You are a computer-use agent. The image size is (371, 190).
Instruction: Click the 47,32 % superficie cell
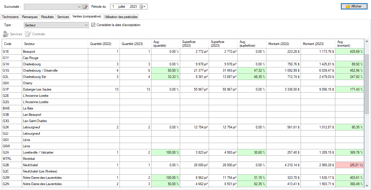252,70
